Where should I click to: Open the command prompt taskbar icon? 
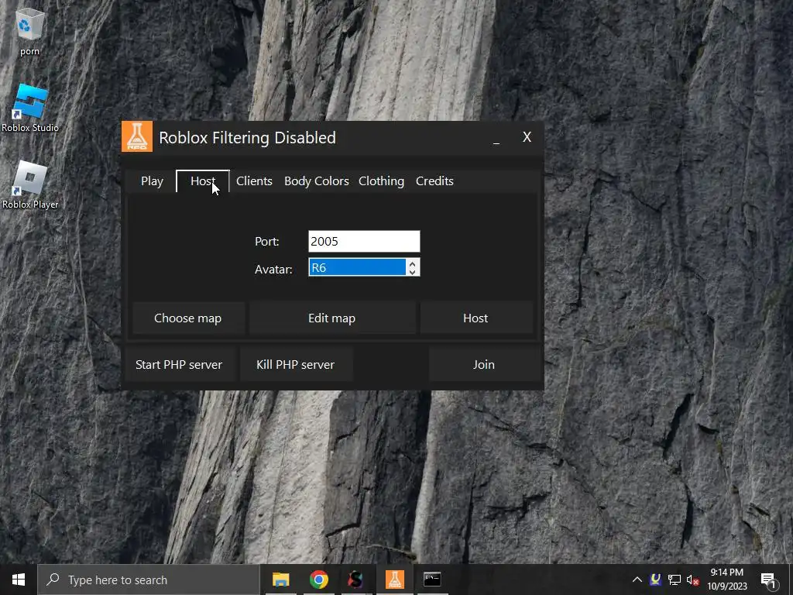[x=432, y=580]
